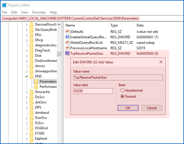Viewport: 184px width, 144px height.
Task: Click the TcpReceivePacketSize DWORD icon
Action: 67,53
